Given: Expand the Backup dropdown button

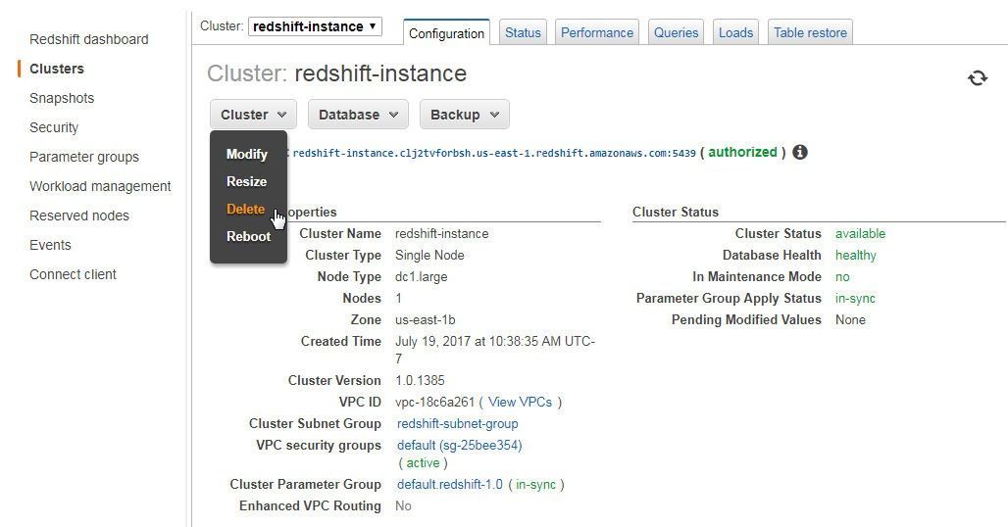Looking at the screenshot, I should 464,115.
